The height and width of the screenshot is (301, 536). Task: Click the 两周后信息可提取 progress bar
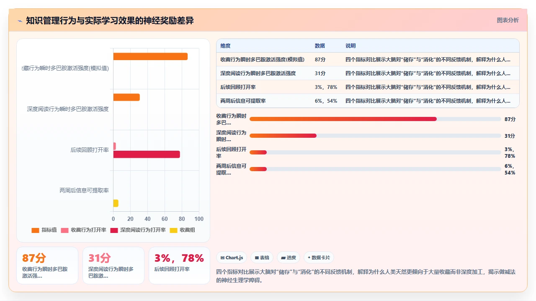[x=375, y=169]
